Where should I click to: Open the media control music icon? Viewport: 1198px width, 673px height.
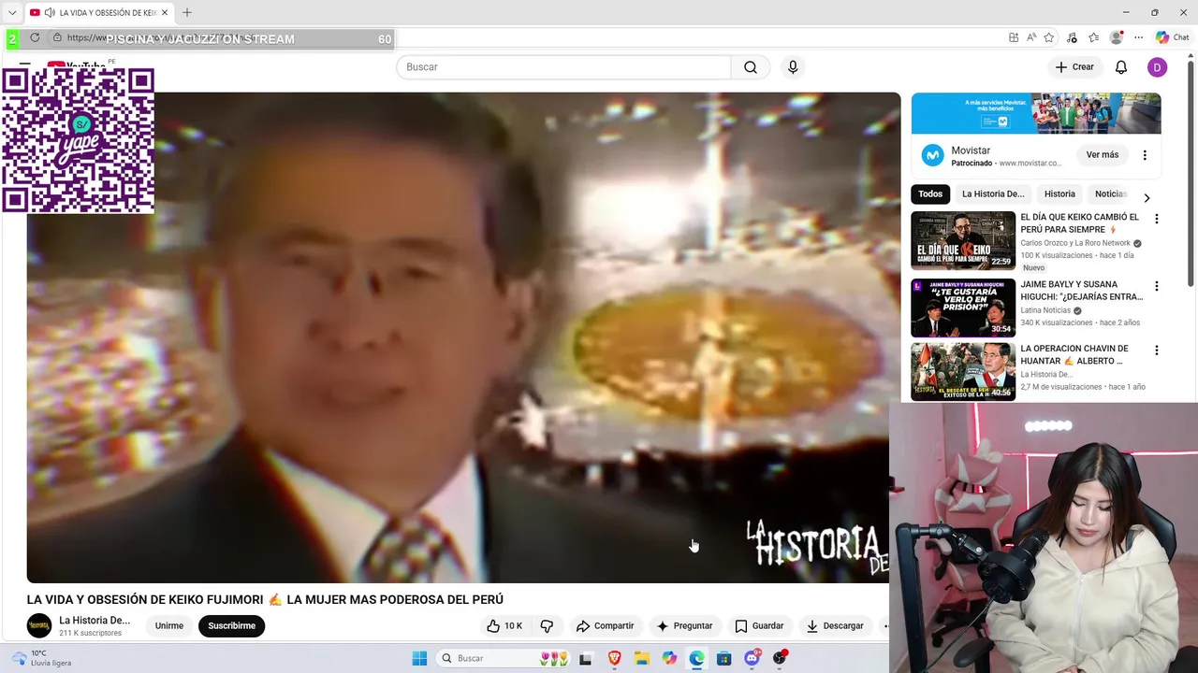tap(1072, 37)
